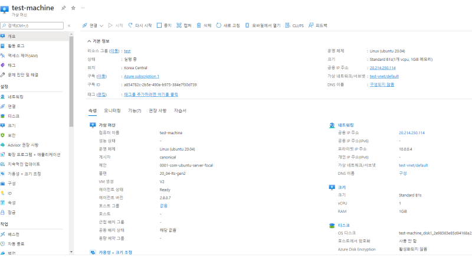472x257 pixels.
Task: Click the sidebar vertical scrollbar thumb
Action: 71,82
